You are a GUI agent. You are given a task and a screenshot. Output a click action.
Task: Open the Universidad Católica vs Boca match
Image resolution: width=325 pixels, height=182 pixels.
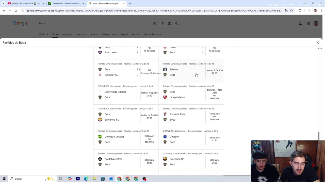(126, 93)
